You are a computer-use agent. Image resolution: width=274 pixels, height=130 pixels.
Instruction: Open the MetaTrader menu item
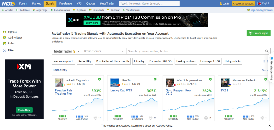(x=107, y=3)
